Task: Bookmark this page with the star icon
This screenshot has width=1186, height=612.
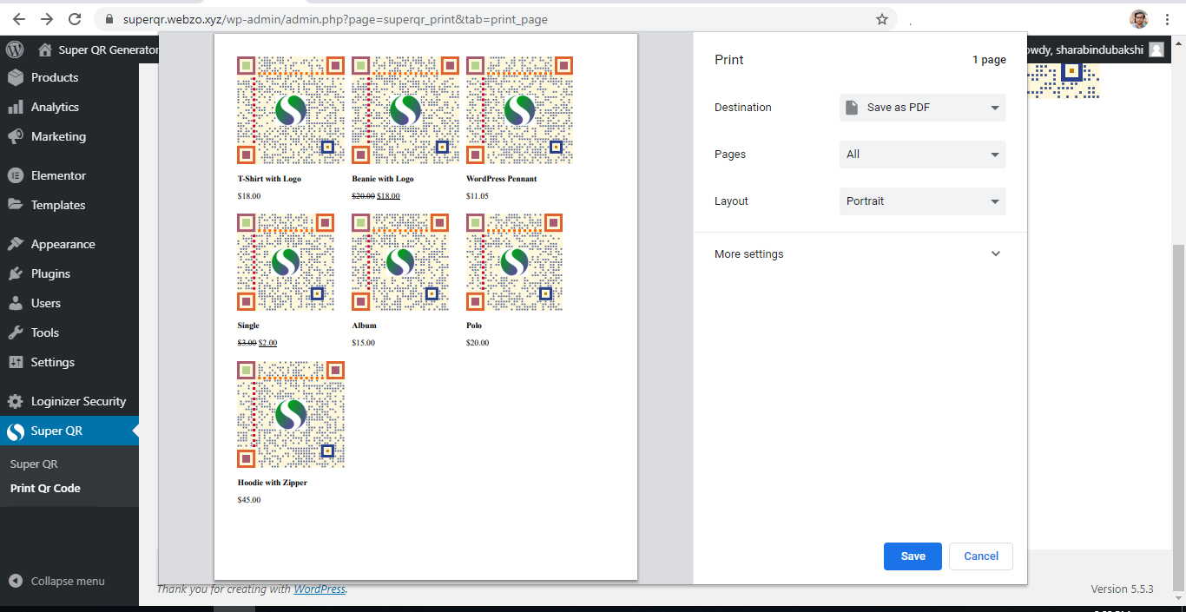Action: point(882,19)
